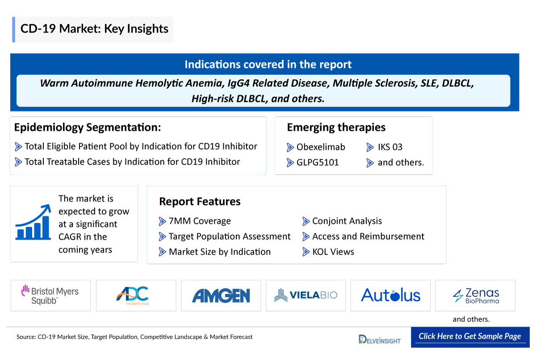Screen dimensions: 536x349
Task: Click the Zenas BioPharma logo
Action: (x=475, y=295)
